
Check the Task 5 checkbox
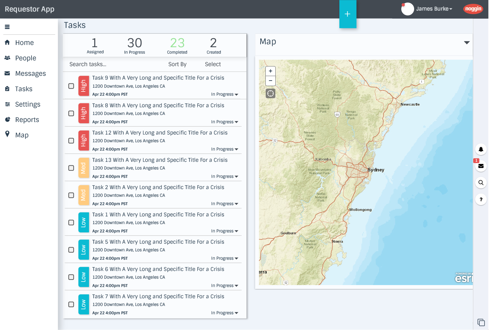71,250
